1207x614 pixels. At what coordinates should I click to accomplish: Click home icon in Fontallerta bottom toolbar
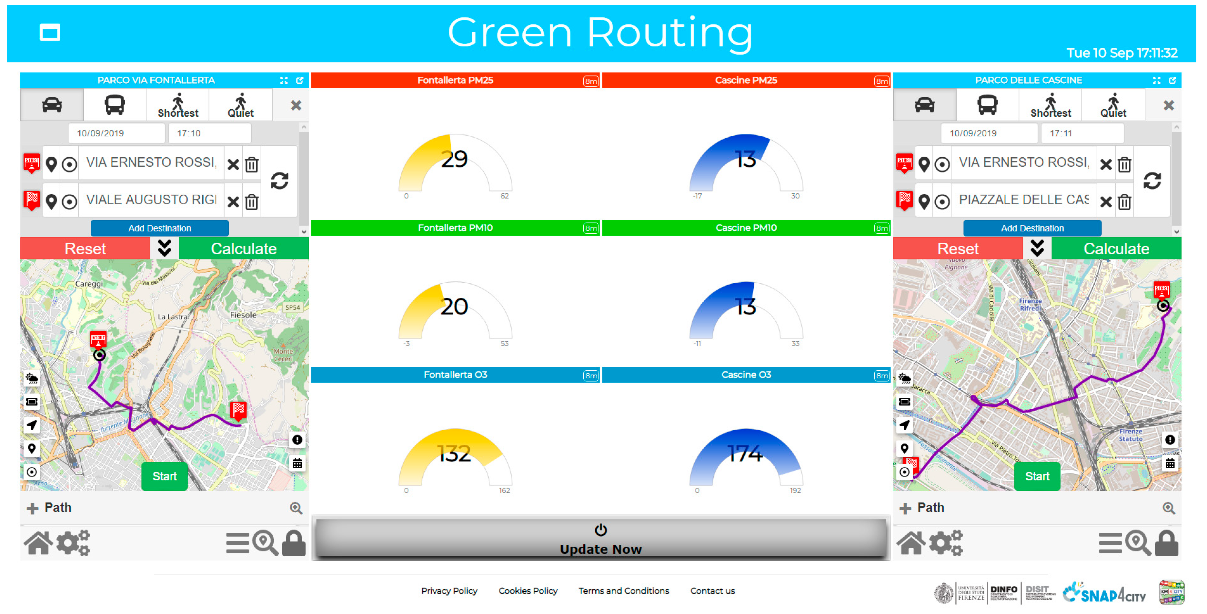click(38, 543)
